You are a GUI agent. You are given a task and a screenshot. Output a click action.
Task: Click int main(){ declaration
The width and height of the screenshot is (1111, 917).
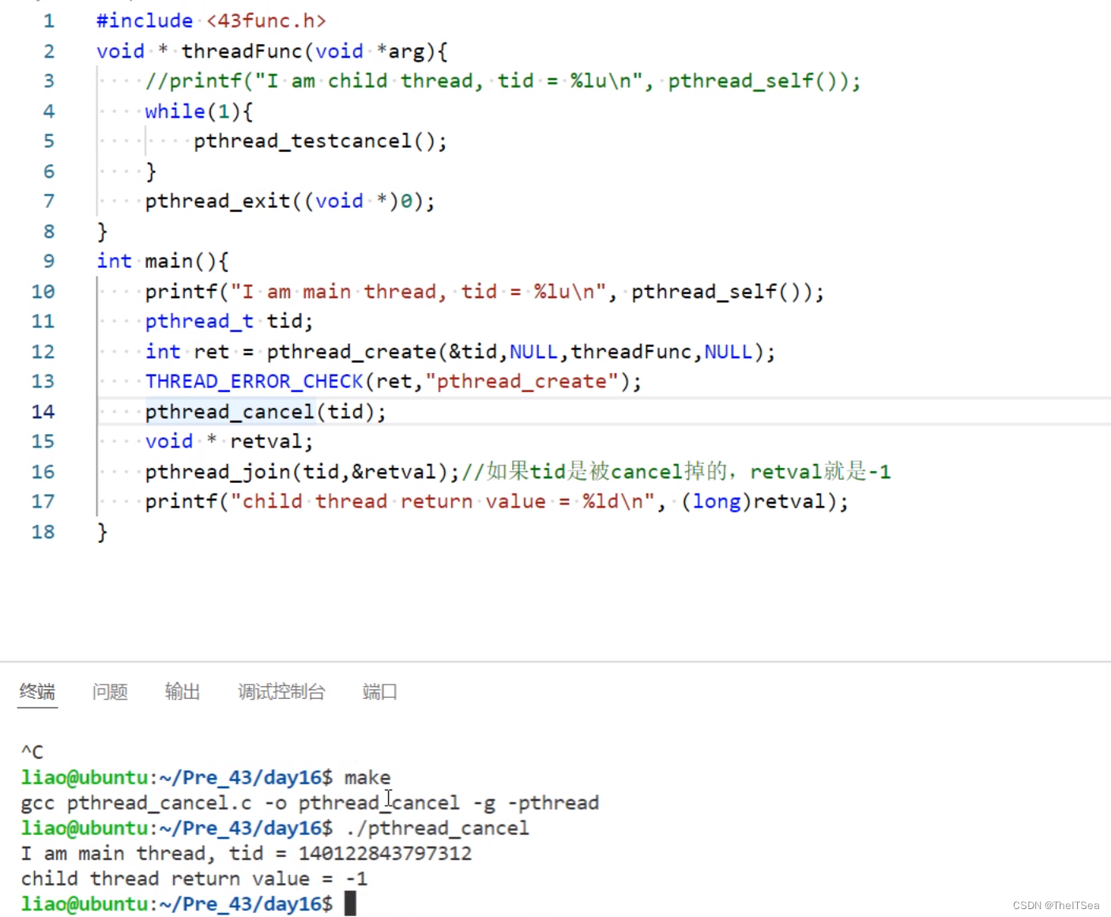tap(163, 261)
